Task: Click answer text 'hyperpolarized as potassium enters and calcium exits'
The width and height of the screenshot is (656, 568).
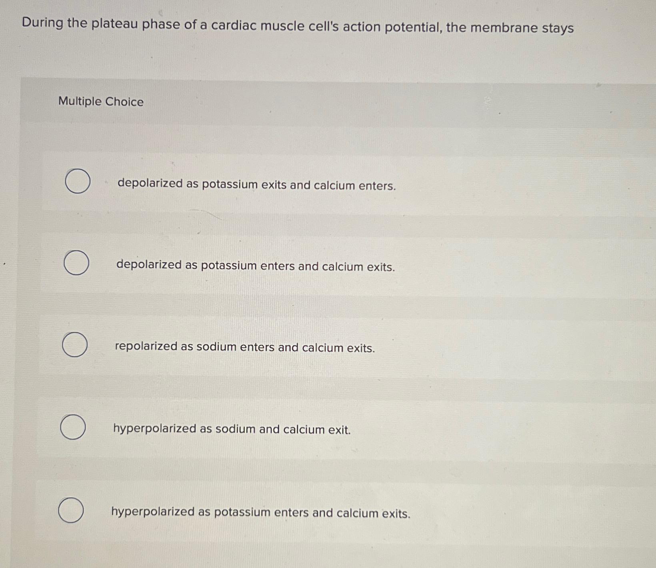Action: [x=261, y=512]
